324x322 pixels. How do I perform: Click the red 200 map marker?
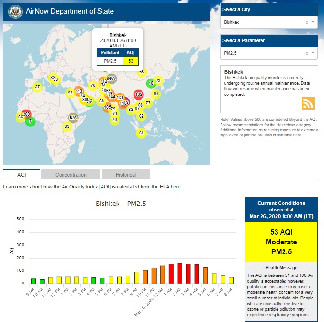pos(26,114)
